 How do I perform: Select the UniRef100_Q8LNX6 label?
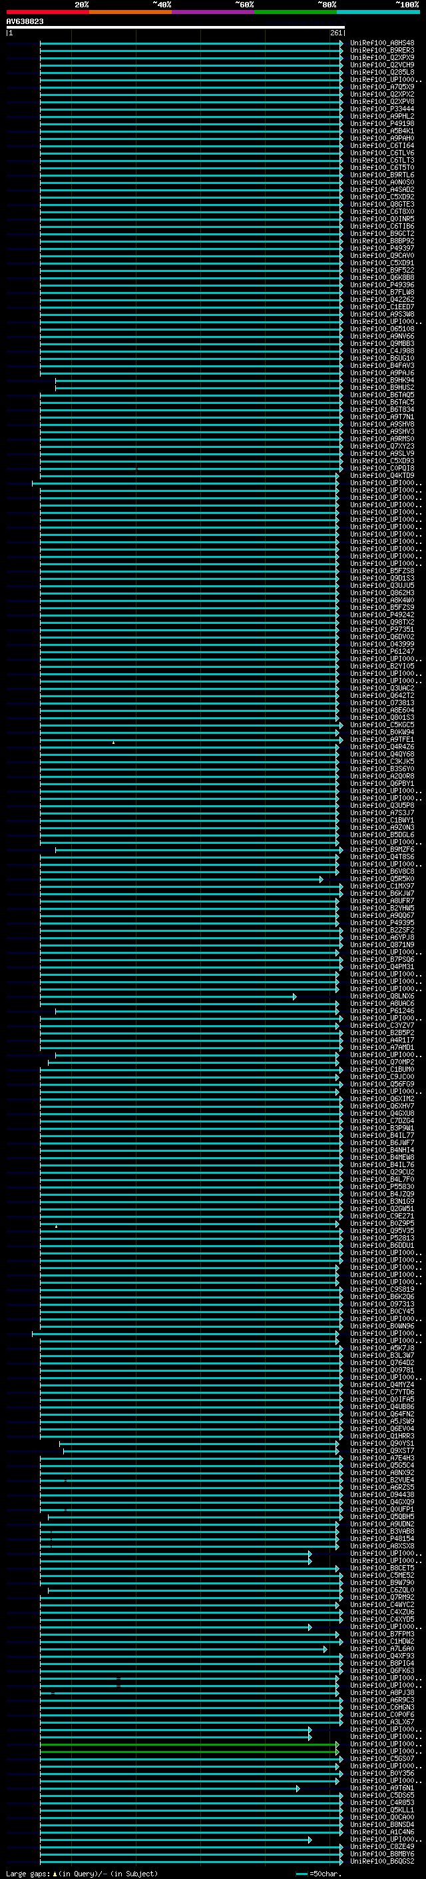click(x=382, y=996)
